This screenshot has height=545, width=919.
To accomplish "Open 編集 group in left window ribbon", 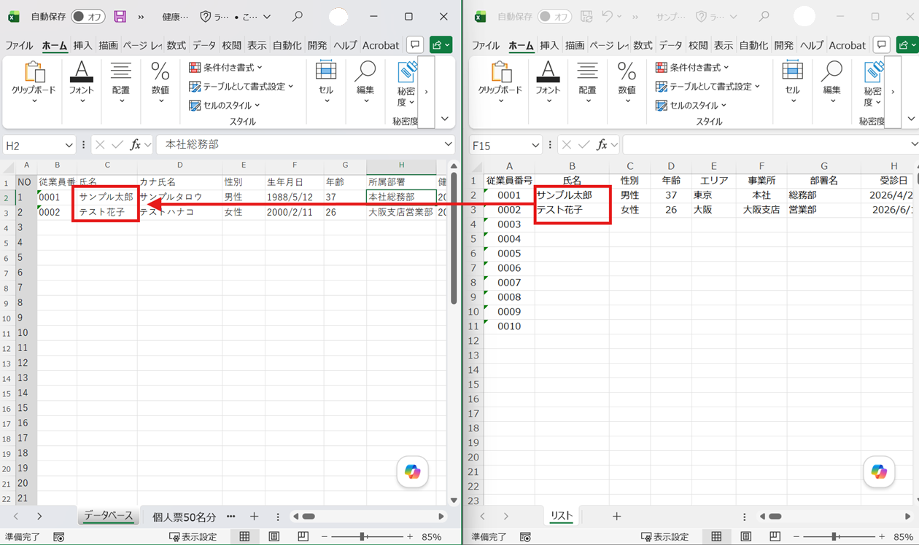I will coord(365,82).
